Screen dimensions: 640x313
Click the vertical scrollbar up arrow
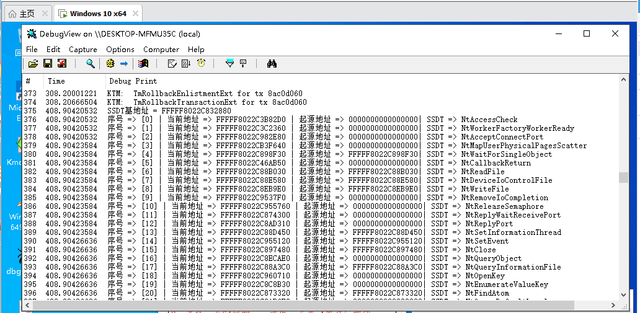pyautogui.click(x=624, y=80)
